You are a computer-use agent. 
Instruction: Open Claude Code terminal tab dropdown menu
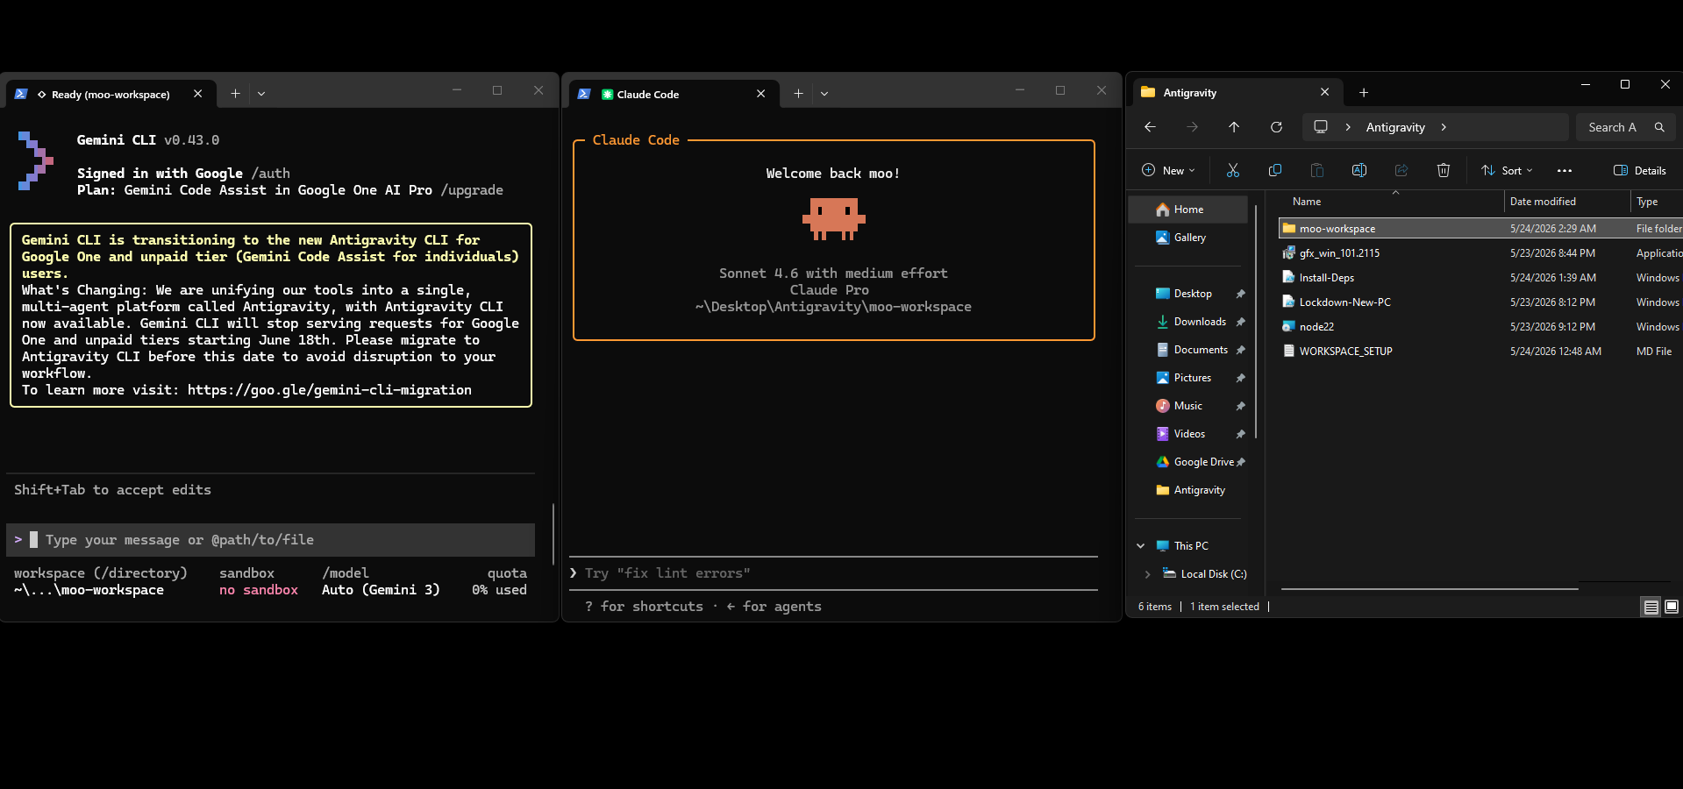pyautogui.click(x=824, y=94)
